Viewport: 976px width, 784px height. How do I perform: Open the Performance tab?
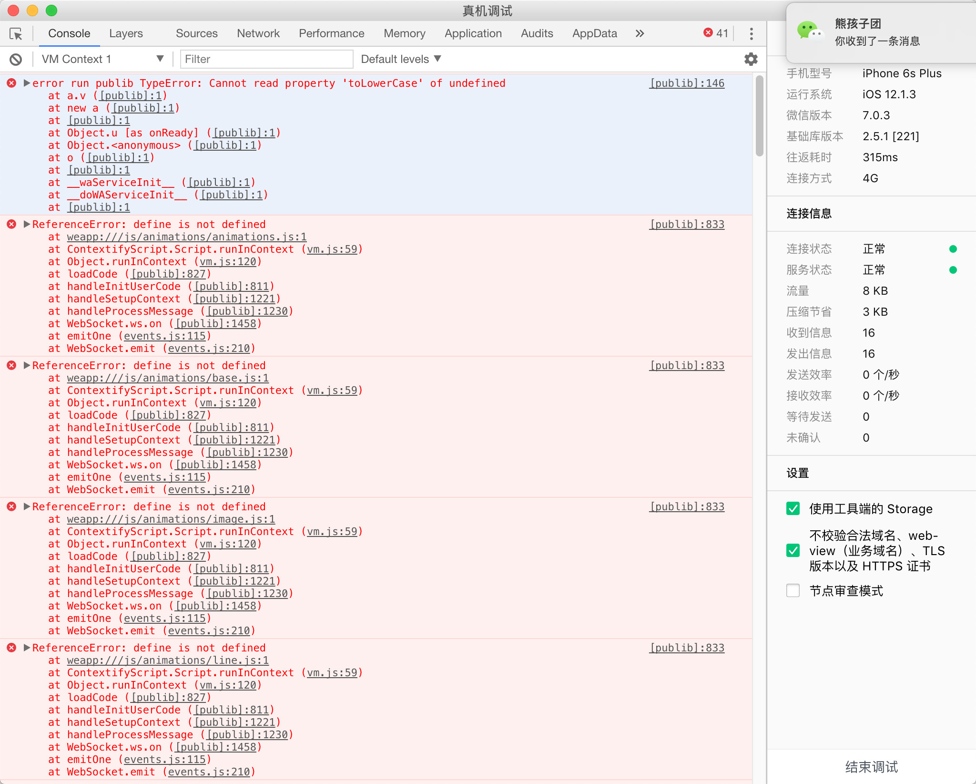[x=331, y=33]
